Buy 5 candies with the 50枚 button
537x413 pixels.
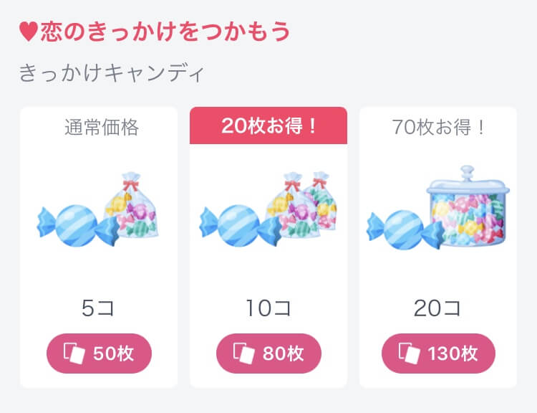point(100,353)
